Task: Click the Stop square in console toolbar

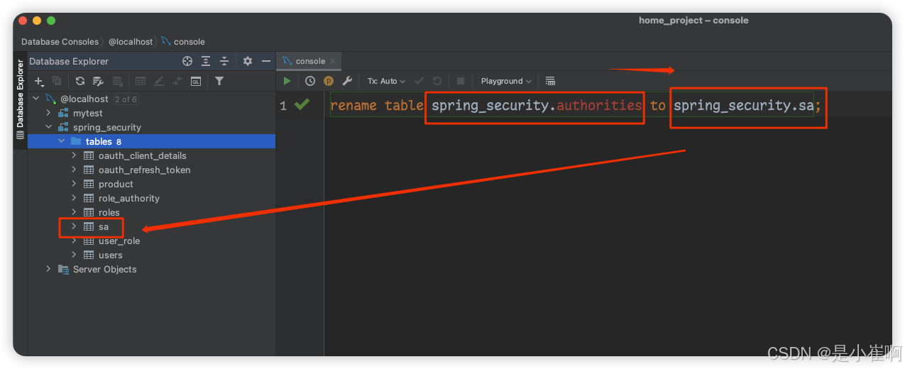Action: [x=460, y=81]
